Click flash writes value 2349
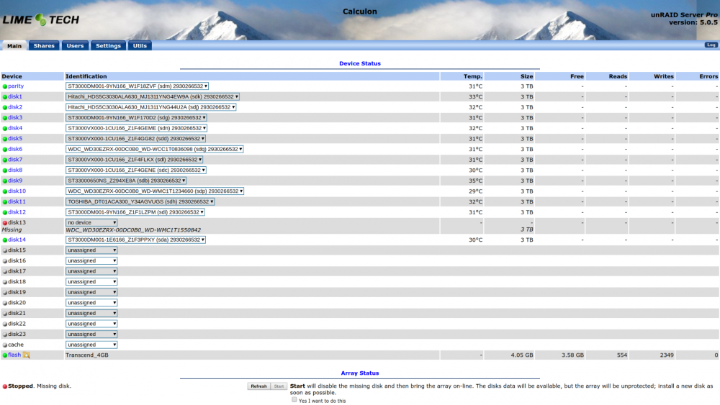Viewport: 720px width, 405px height. (x=666, y=355)
